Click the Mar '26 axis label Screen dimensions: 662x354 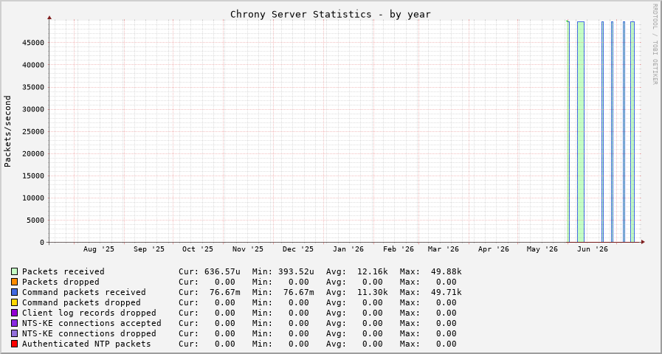(x=444, y=249)
